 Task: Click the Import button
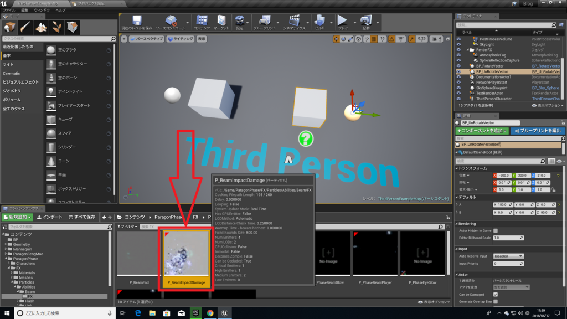point(49,217)
